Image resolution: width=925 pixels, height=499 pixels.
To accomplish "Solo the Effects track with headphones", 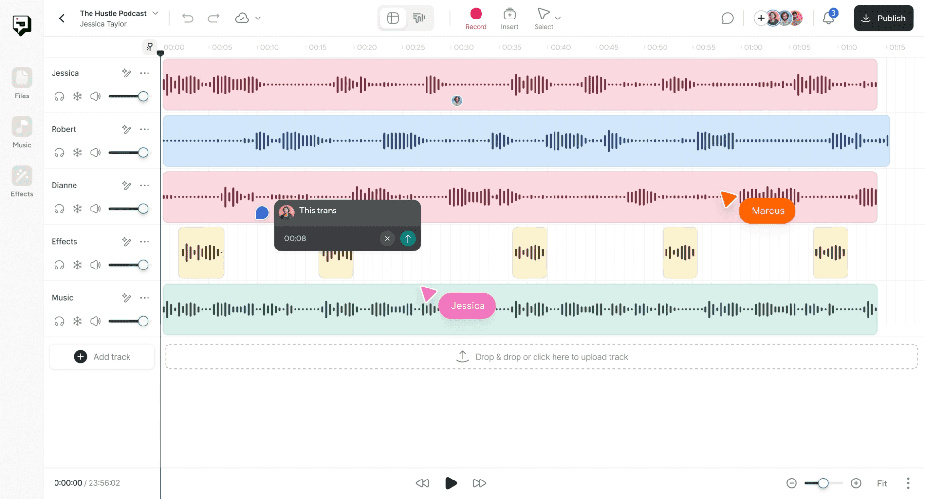I will pyautogui.click(x=59, y=265).
